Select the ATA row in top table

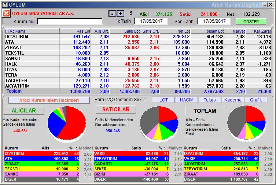click(x=138, y=42)
